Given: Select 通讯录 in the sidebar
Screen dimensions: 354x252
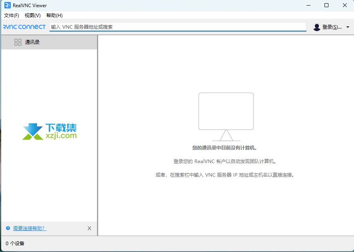Looking at the screenshot, I should tap(49, 42).
